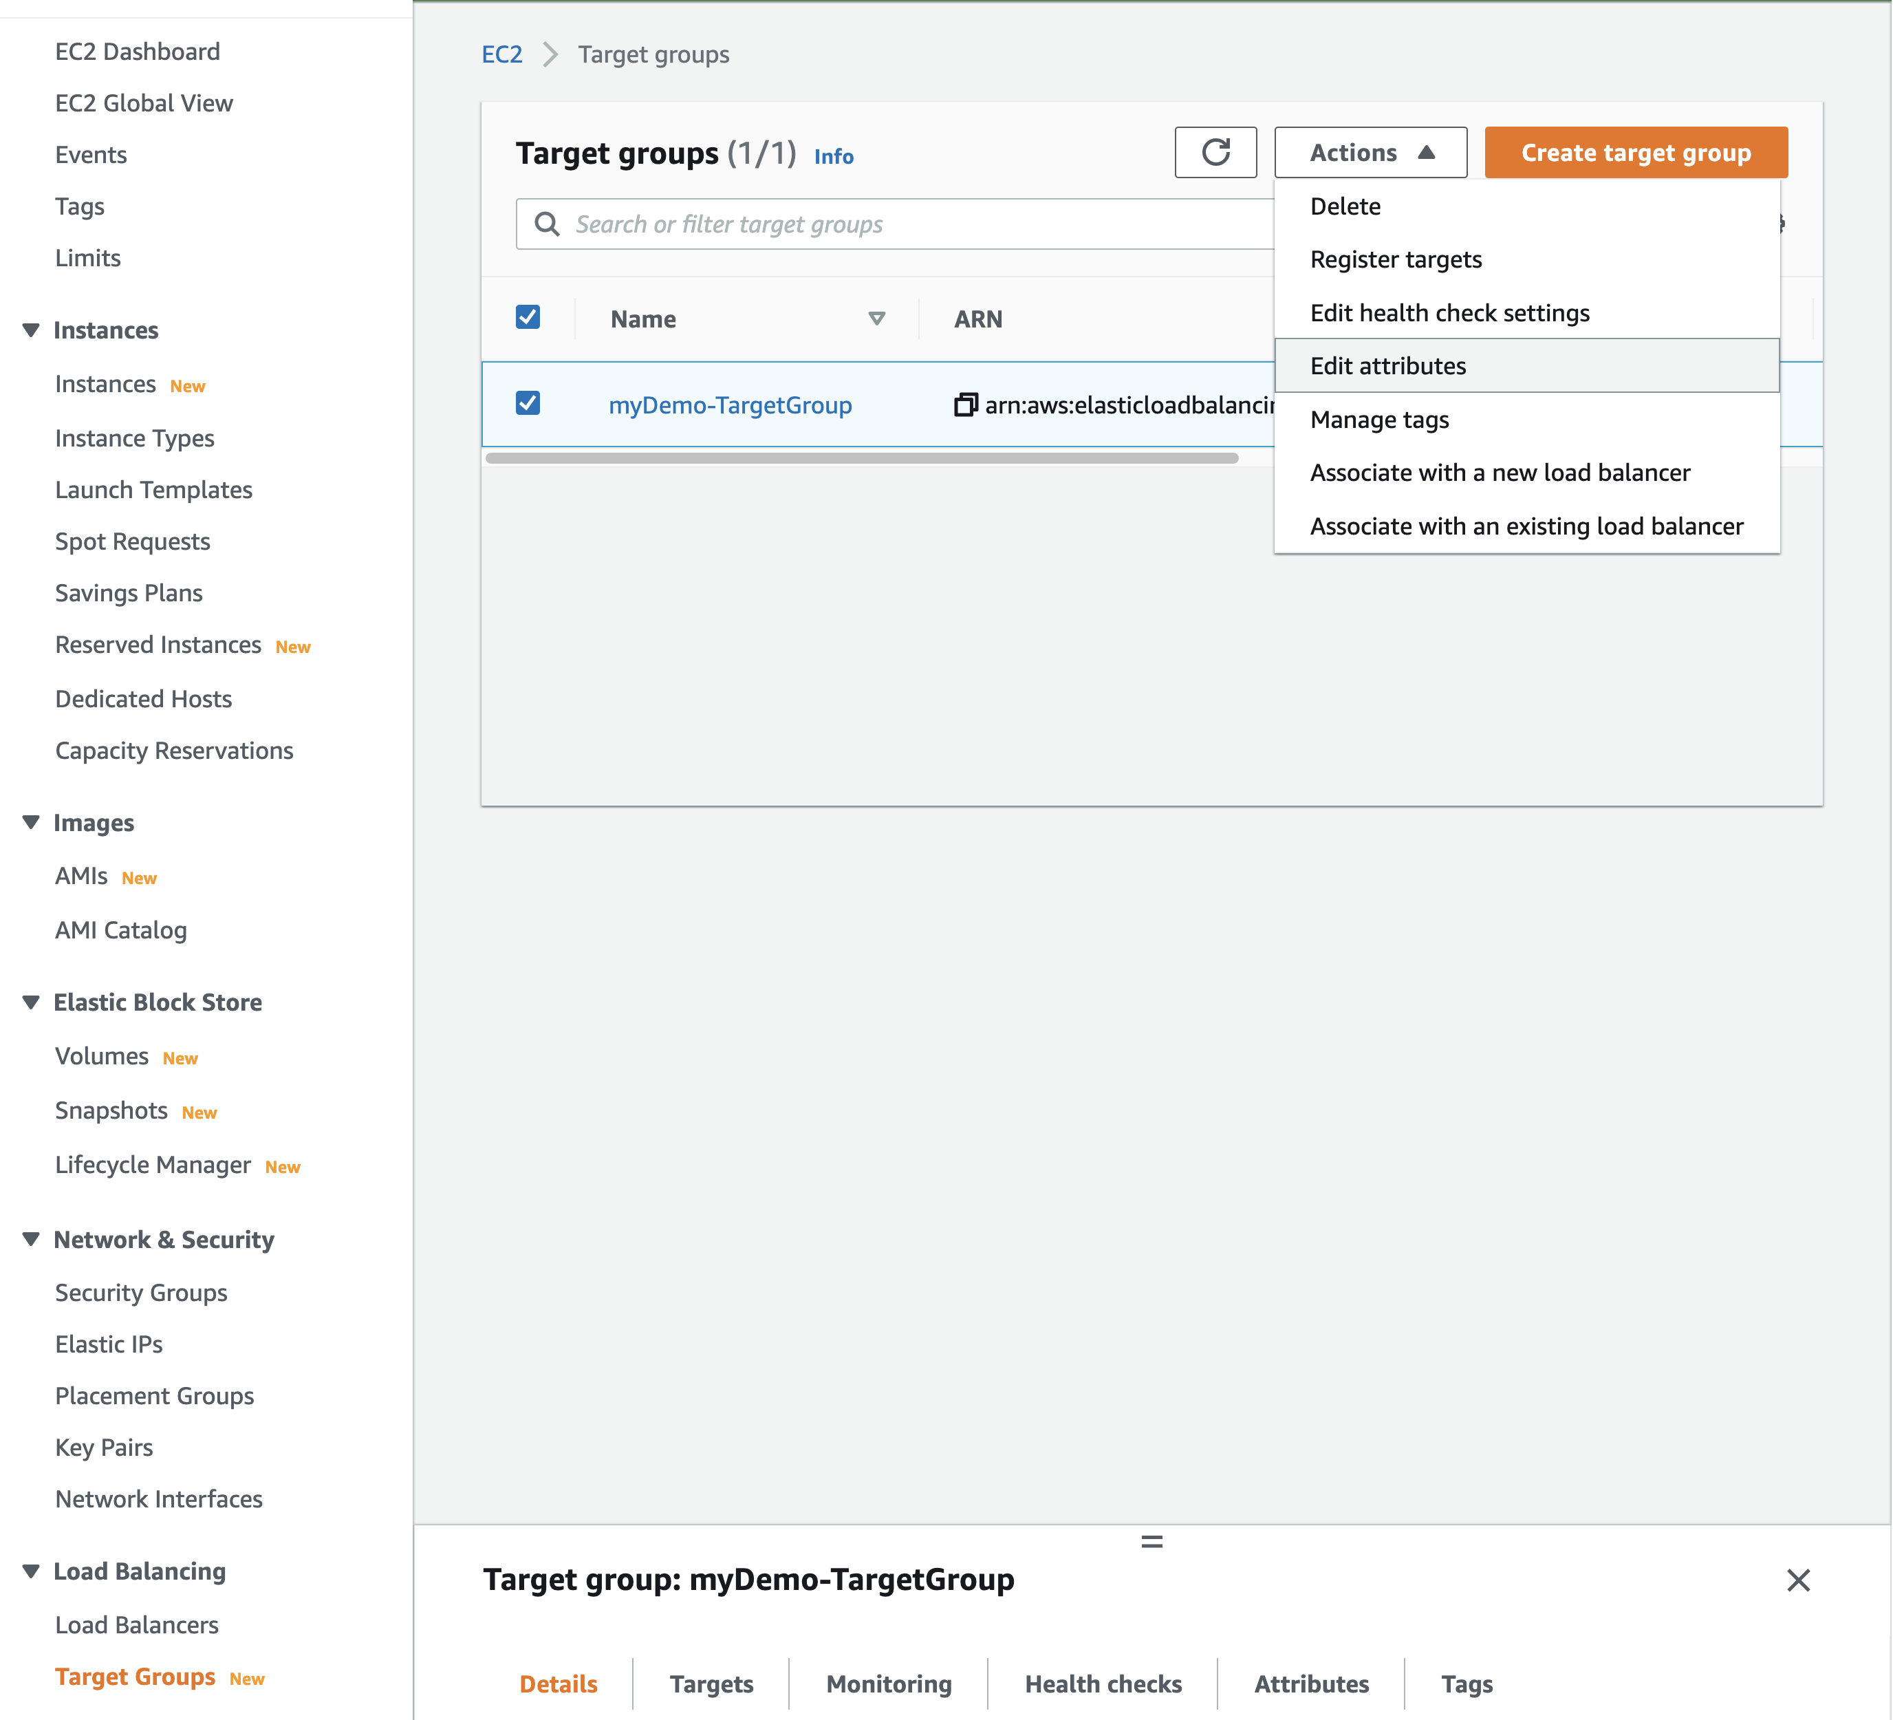The image size is (1893, 1720).
Task: Open Savings Plans
Action: 129,594
